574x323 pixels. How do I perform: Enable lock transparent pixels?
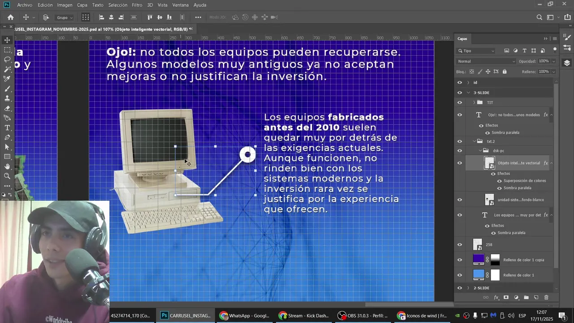tap(471, 72)
